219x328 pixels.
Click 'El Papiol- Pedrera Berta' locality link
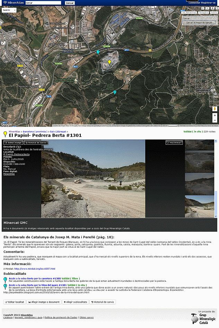pyautogui.click(x=17, y=154)
